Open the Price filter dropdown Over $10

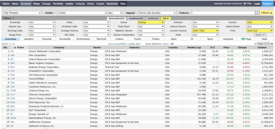tap(260, 31)
